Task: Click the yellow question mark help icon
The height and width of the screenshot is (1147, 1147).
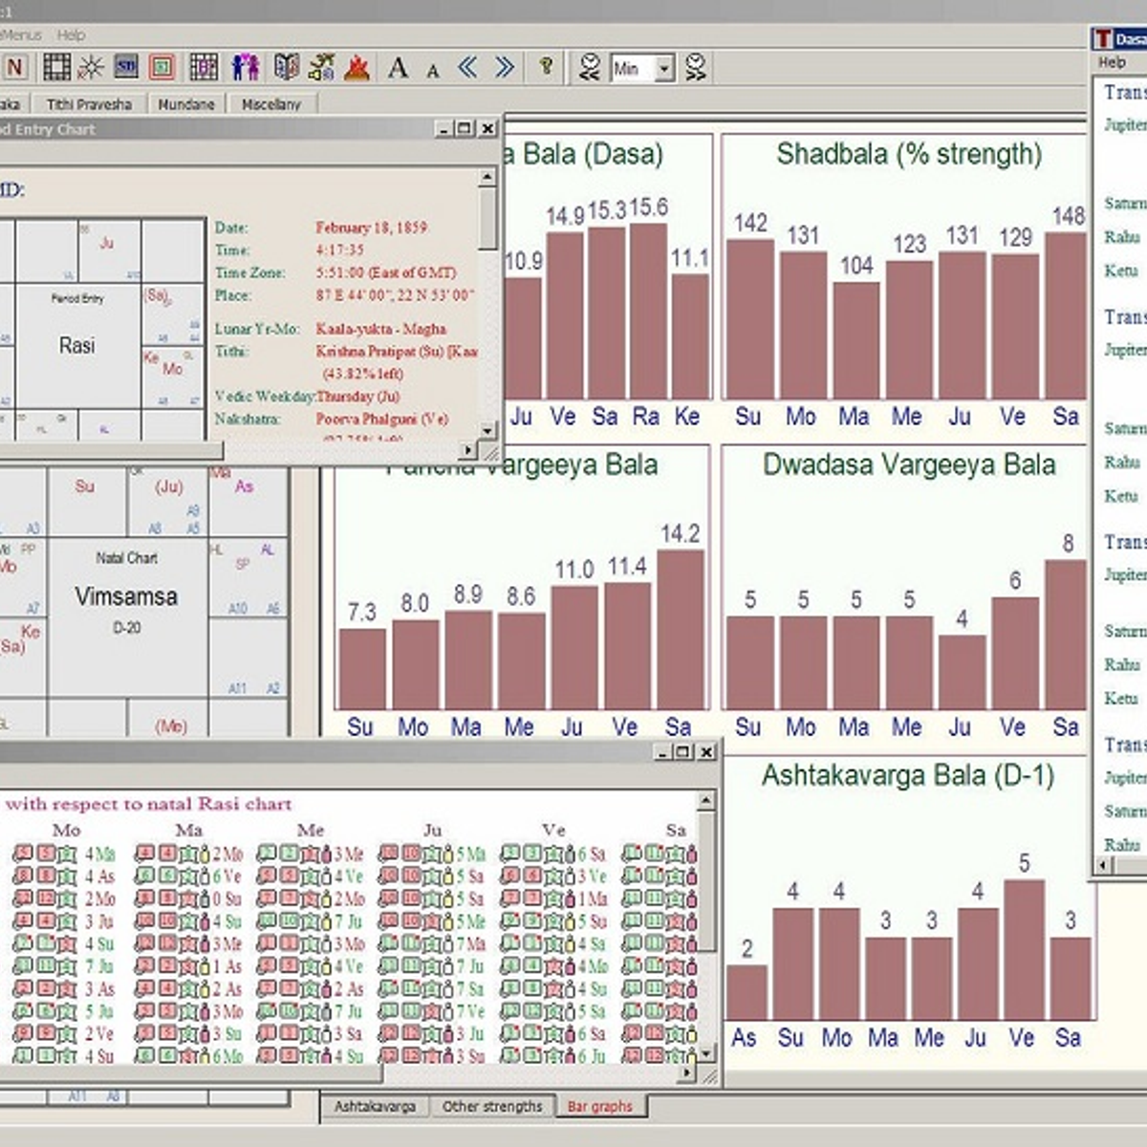Action: 546,66
